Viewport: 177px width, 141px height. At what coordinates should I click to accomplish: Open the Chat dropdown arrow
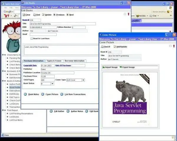pyautogui.click(x=158, y=16)
